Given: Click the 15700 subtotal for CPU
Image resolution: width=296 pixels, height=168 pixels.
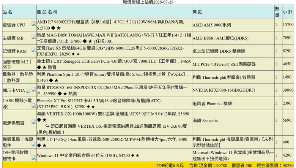Looking at the screenshot, I should coord(288,25).
